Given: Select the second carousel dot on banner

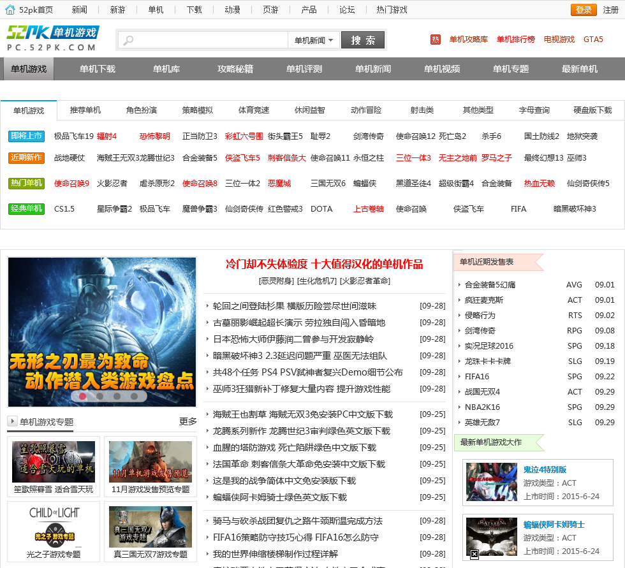Looking at the screenshot, I should pyautogui.click(x=99, y=397).
